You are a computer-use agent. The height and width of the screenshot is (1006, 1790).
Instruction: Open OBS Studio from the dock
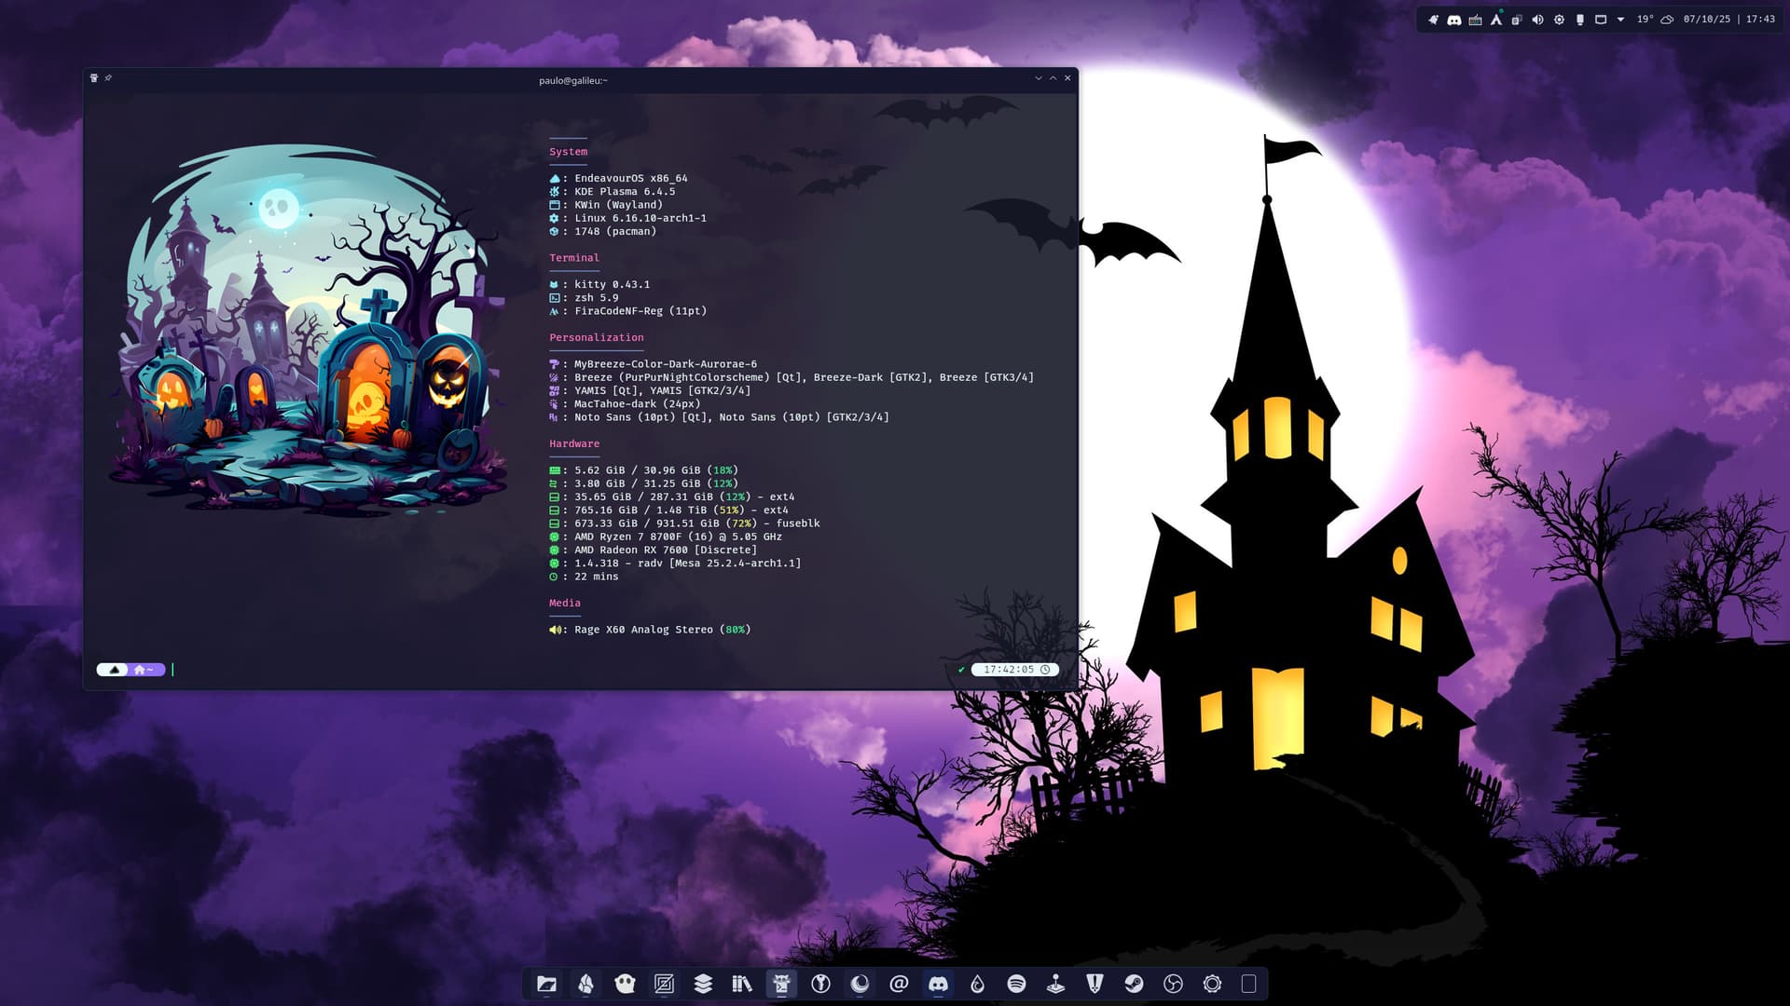(x=1173, y=984)
